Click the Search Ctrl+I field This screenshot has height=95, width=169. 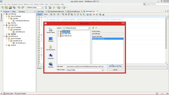coord(157,4)
